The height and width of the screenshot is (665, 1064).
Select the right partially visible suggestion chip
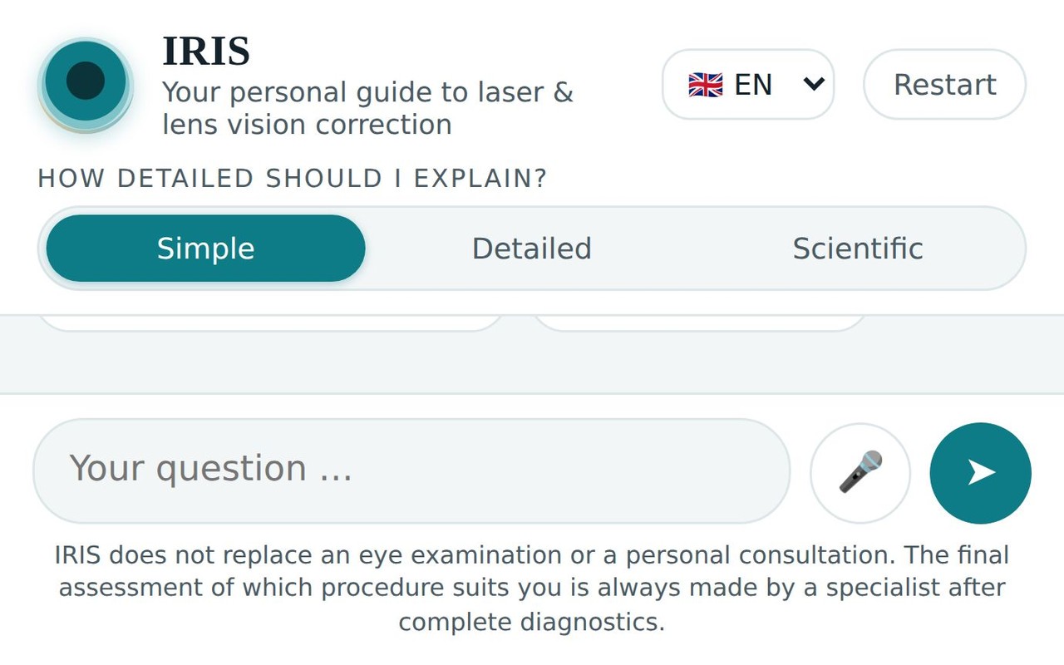698,323
